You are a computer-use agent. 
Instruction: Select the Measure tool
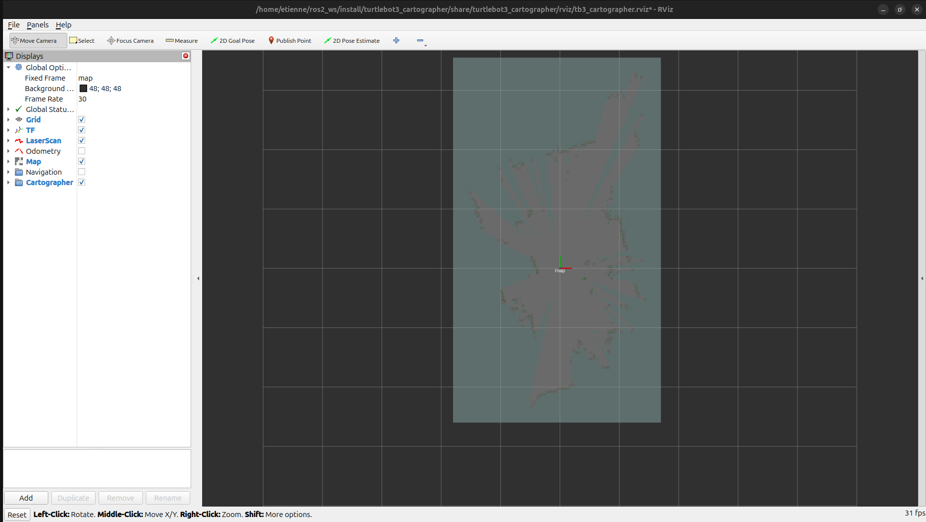[x=182, y=40]
